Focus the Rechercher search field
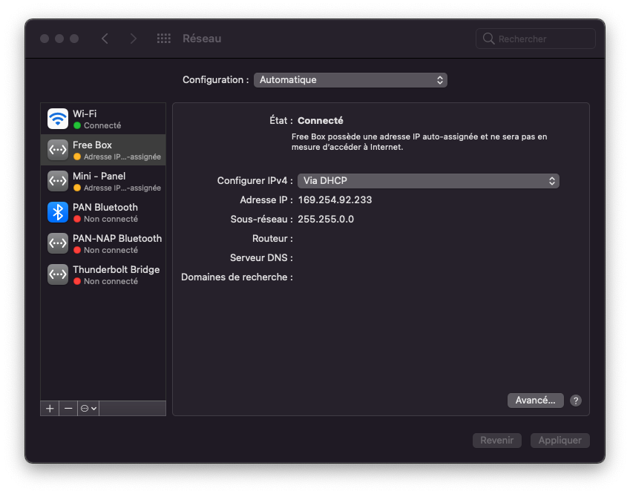This screenshot has width=630, height=494. coord(536,39)
